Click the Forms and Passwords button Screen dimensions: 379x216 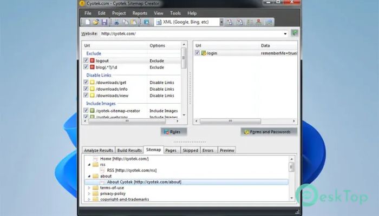coord(269,132)
